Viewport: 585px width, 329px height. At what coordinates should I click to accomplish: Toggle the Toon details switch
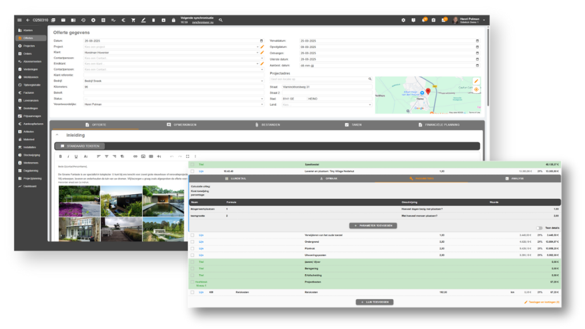(539, 228)
